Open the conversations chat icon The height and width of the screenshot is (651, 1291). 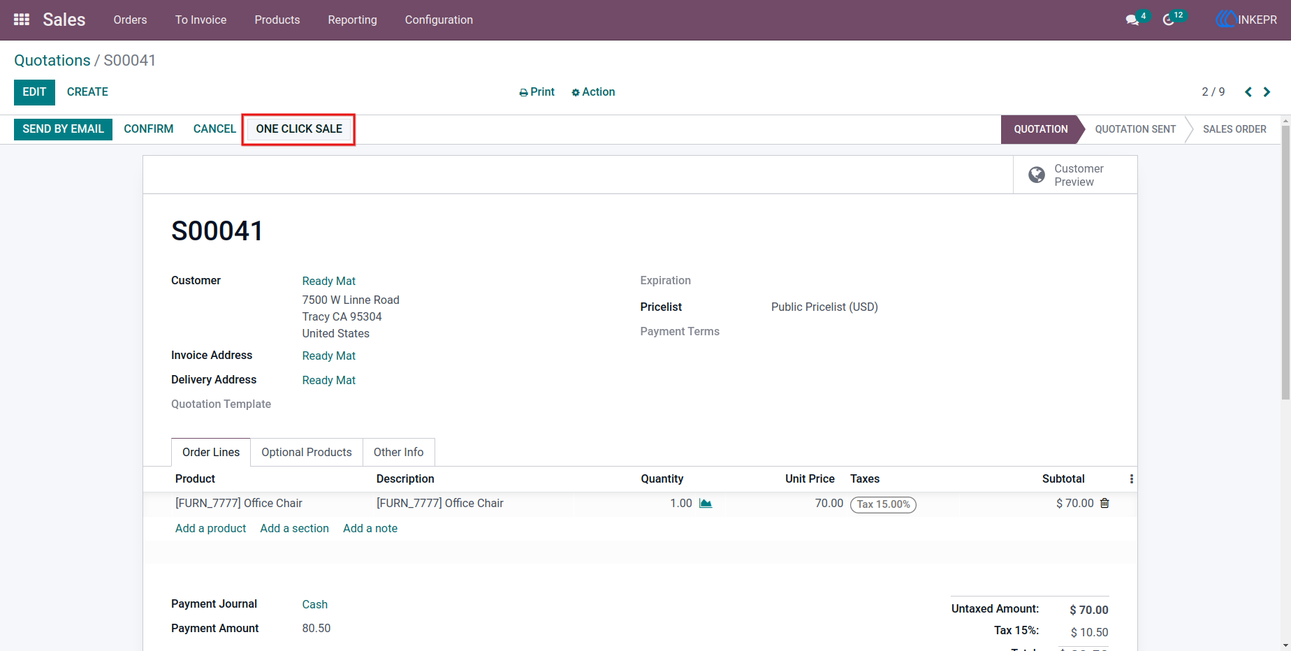click(x=1132, y=20)
